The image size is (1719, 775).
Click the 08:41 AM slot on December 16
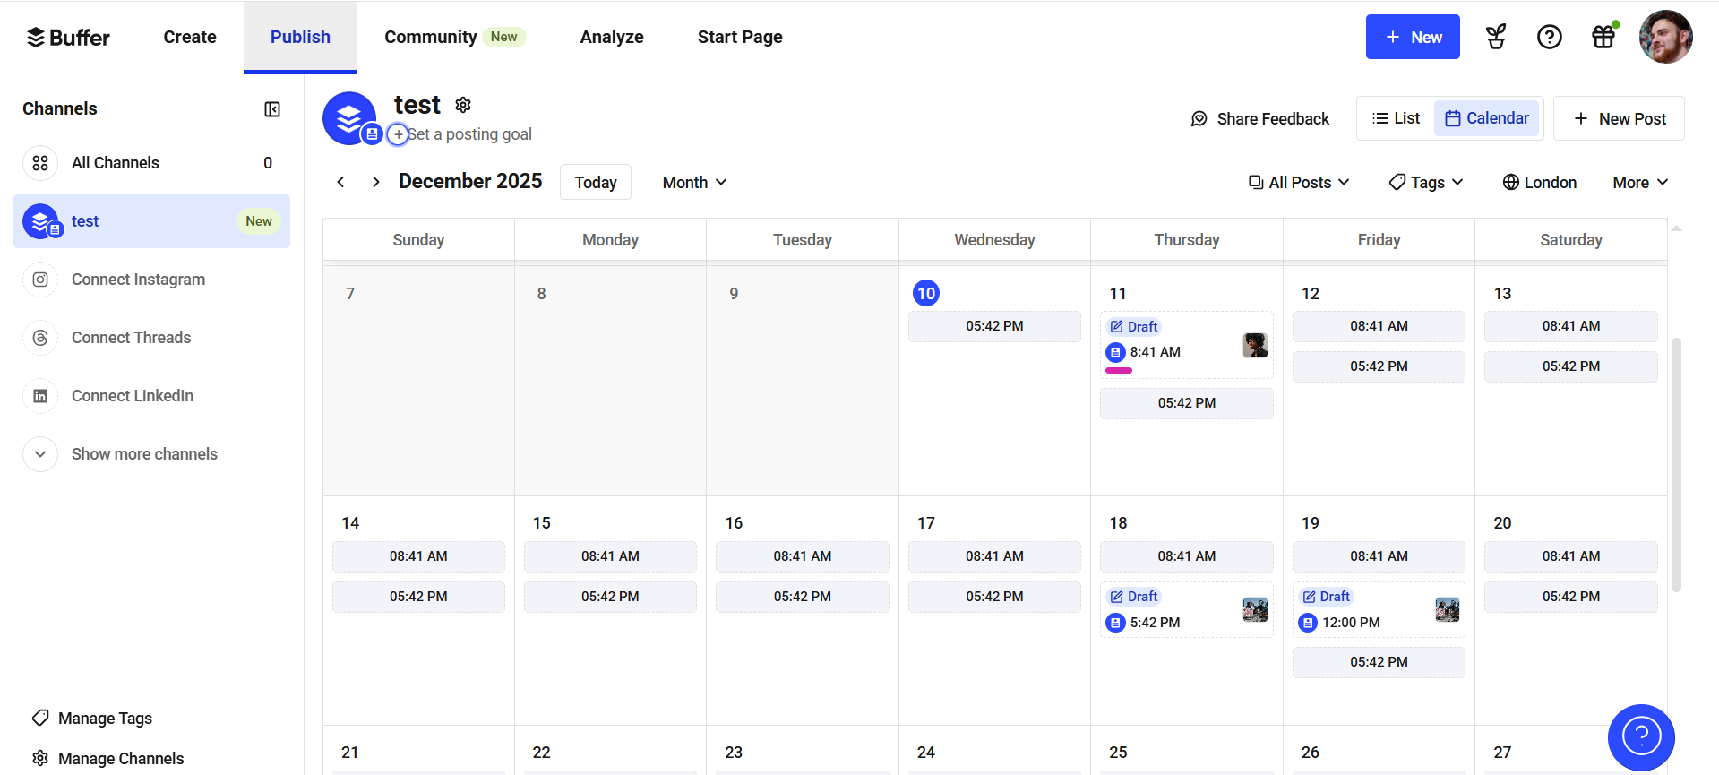(803, 556)
